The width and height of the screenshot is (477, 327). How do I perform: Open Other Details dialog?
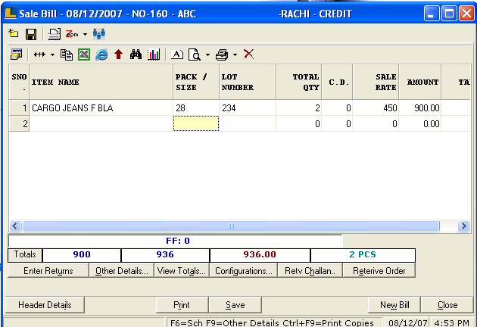(122, 271)
